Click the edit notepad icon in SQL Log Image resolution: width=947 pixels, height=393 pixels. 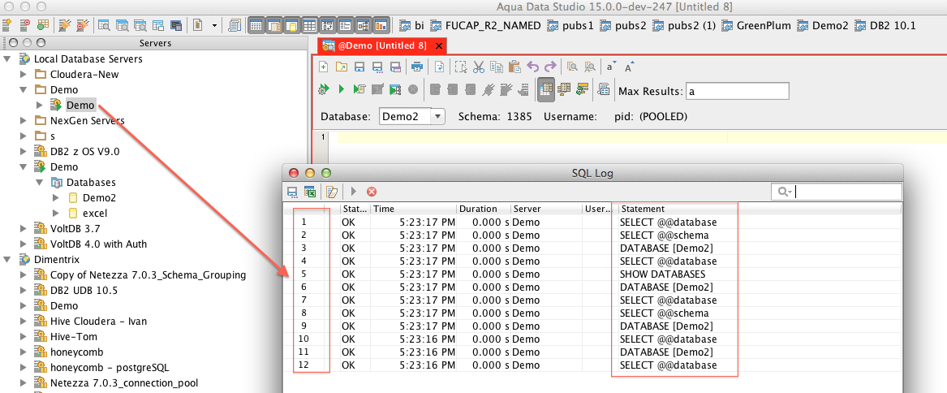332,192
